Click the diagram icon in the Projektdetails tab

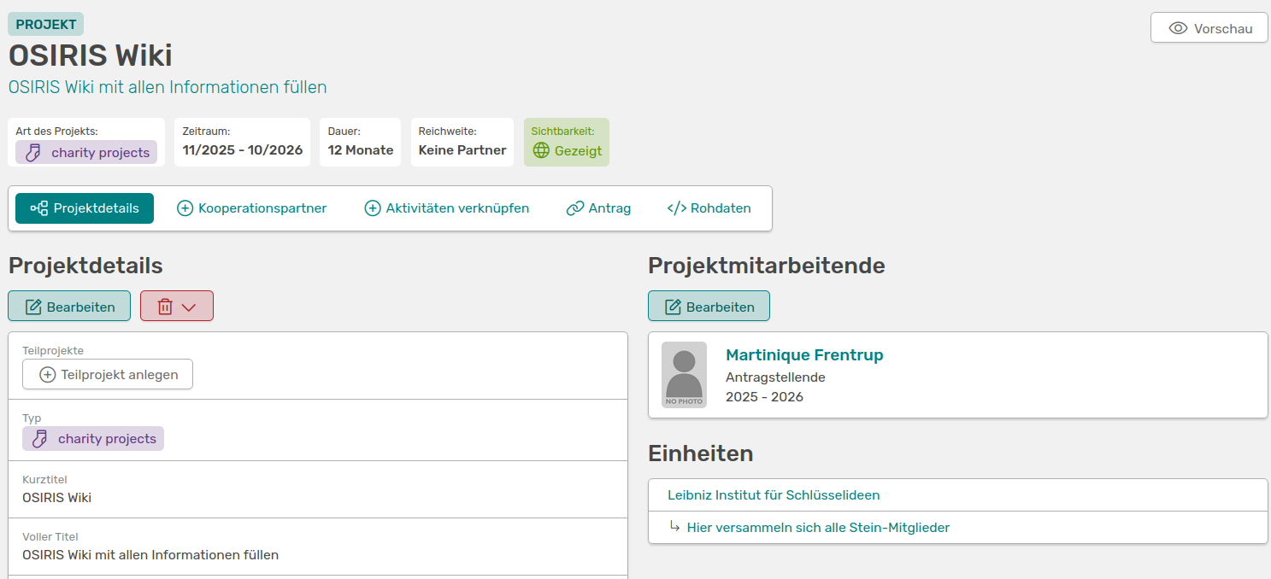pyautogui.click(x=38, y=208)
